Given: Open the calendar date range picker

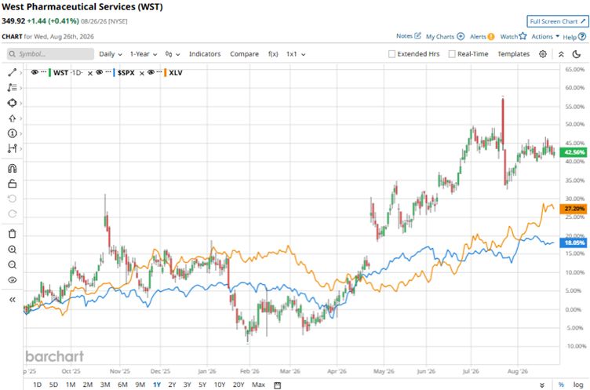Looking at the screenshot, I should coord(277,385).
